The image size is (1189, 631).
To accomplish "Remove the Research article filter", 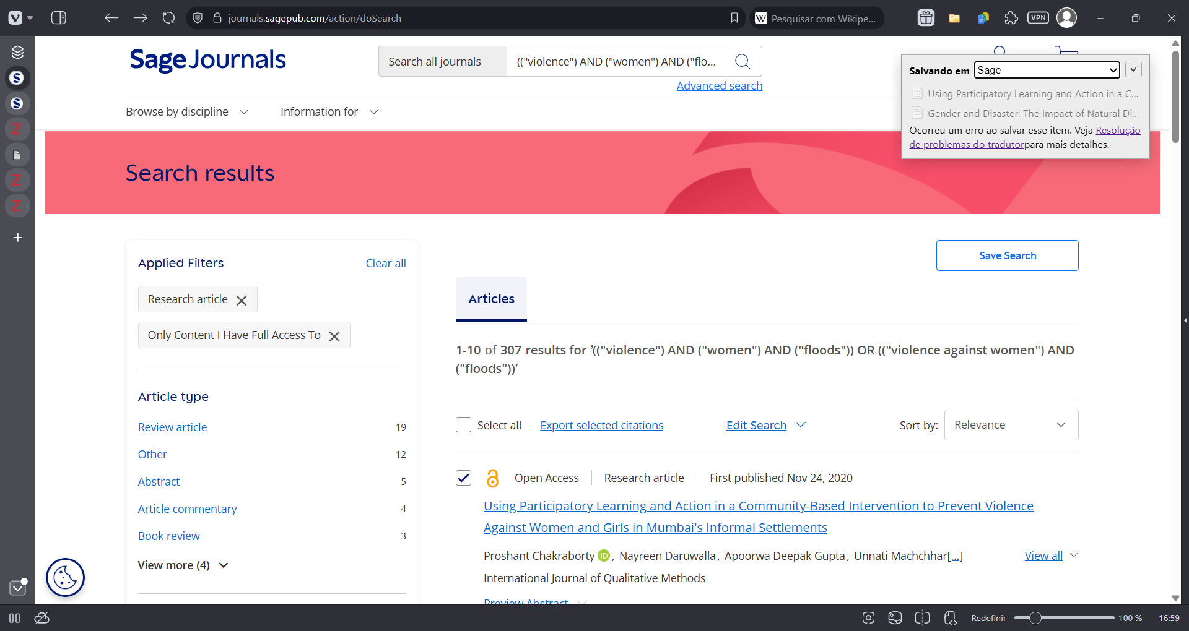I will point(242,300).
